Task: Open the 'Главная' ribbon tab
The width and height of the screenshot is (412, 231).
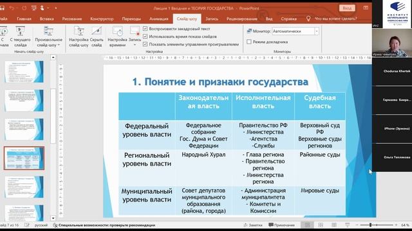Action: (24, 19)
